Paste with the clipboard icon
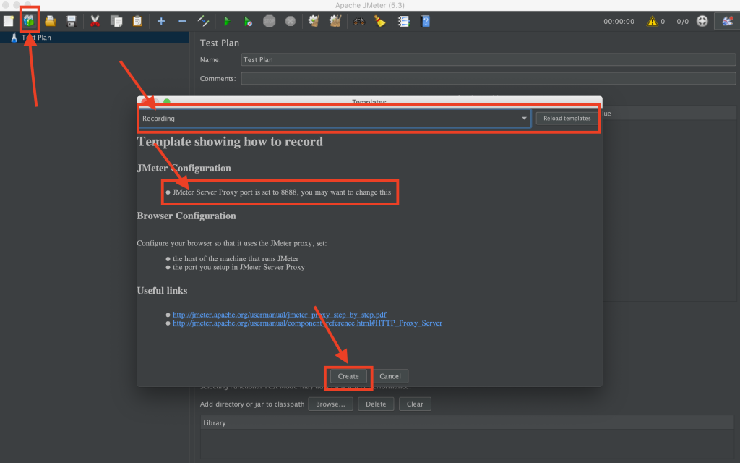 137,21
